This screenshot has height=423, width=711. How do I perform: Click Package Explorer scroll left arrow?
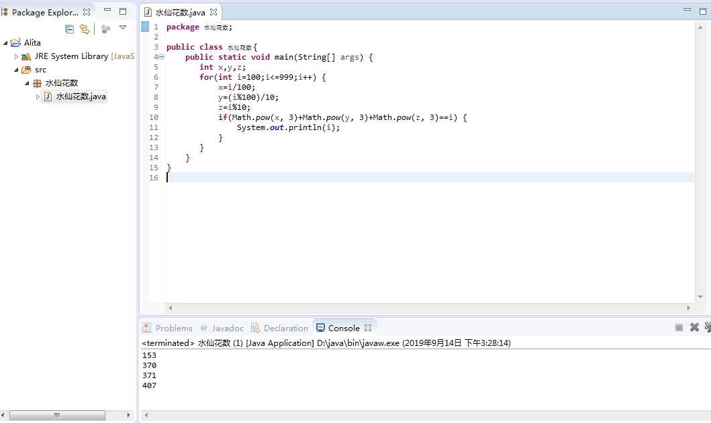[x=3, y=415]
